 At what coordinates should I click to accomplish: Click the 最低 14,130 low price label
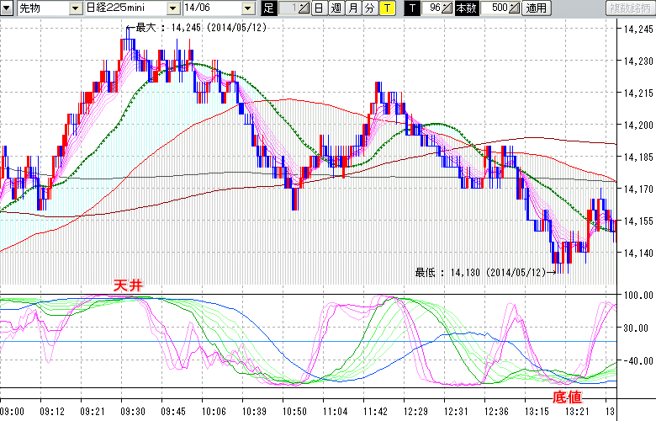tap(484, 272)
